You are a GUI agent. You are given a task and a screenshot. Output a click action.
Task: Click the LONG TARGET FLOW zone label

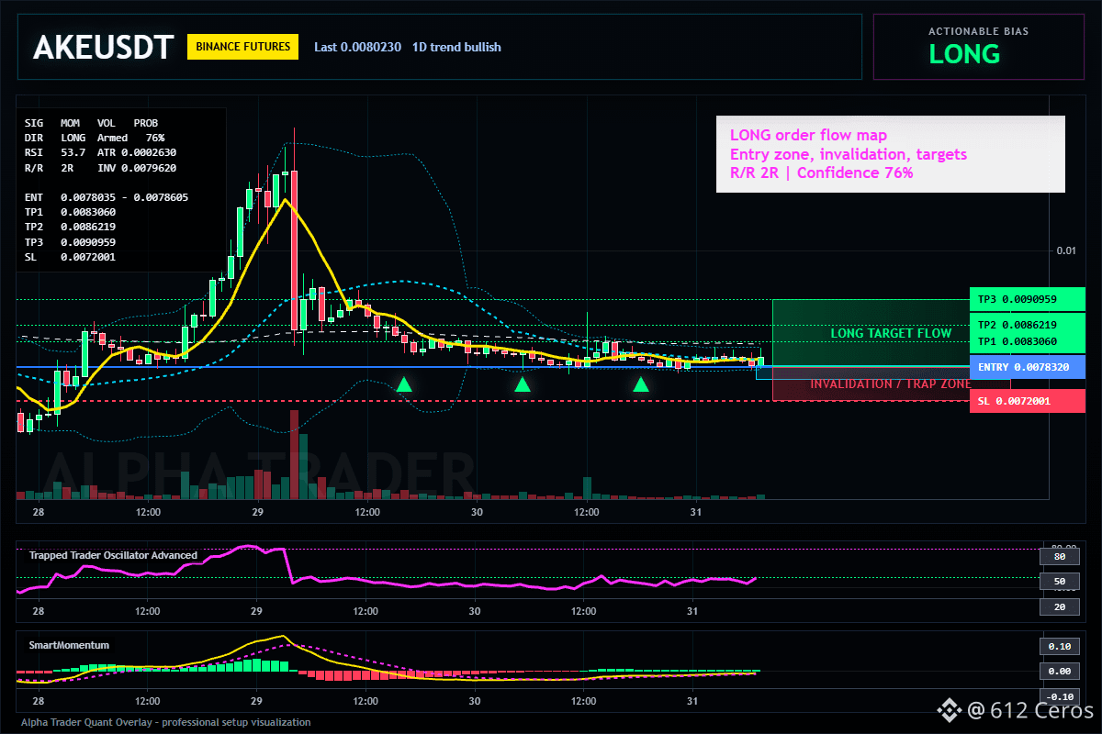(891, 333)
